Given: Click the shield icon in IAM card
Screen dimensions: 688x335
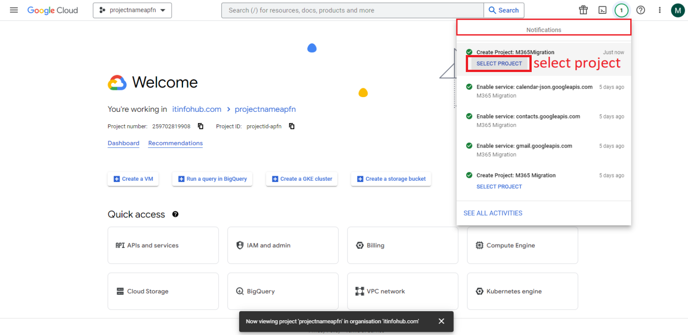Looking at the screenshot, I should coord(240,245).
